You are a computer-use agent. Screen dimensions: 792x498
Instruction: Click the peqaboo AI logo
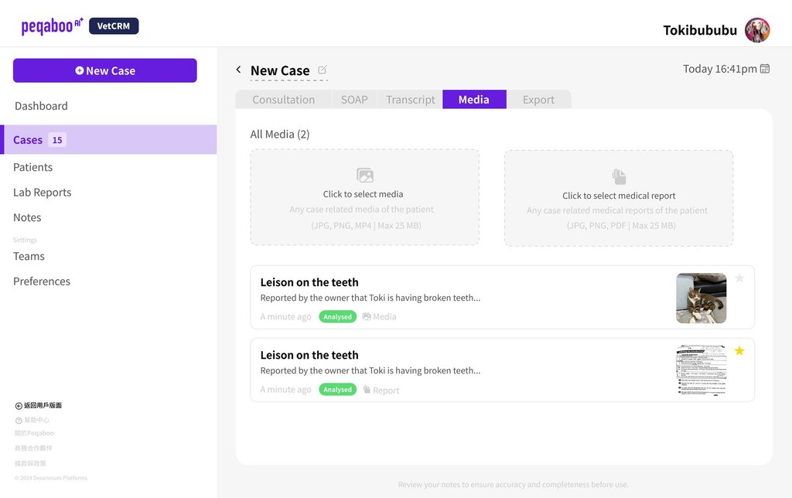pos(52,26)
